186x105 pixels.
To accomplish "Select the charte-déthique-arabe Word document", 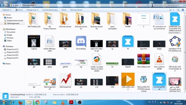I will click(50, 41).
